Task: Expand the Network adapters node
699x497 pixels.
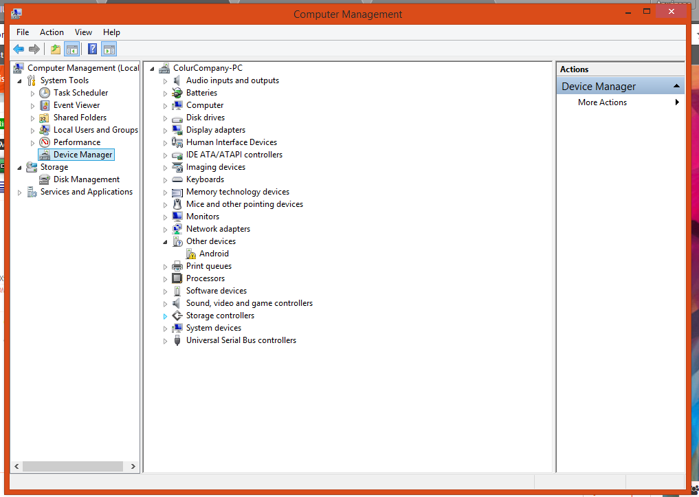Action: click(x=165, y=230)
